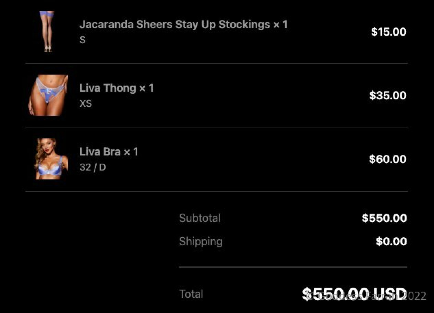Open the Liva Thong product image
This screenshot has width=434, height=313.
tap(48, 95)
